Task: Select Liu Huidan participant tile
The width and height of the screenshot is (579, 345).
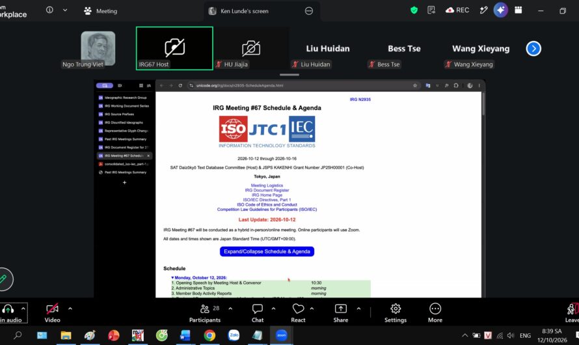Action: click(x=327, y=48)
